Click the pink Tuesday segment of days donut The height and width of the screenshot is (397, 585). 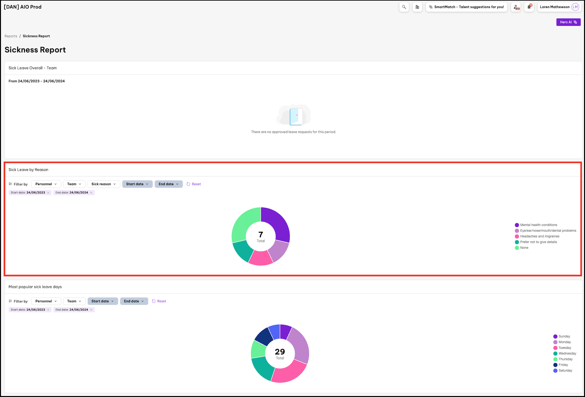click(x=288, y=372)
